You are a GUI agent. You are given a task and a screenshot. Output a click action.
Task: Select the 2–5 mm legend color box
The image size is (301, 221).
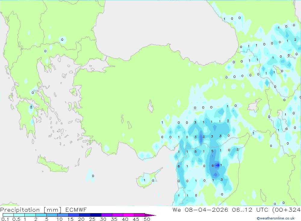pyautogui.click(x=41, y=215)
